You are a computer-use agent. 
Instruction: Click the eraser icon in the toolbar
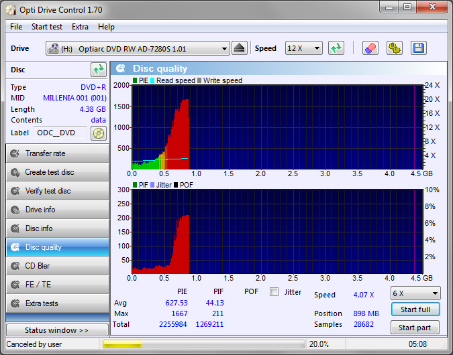(370, 48)
